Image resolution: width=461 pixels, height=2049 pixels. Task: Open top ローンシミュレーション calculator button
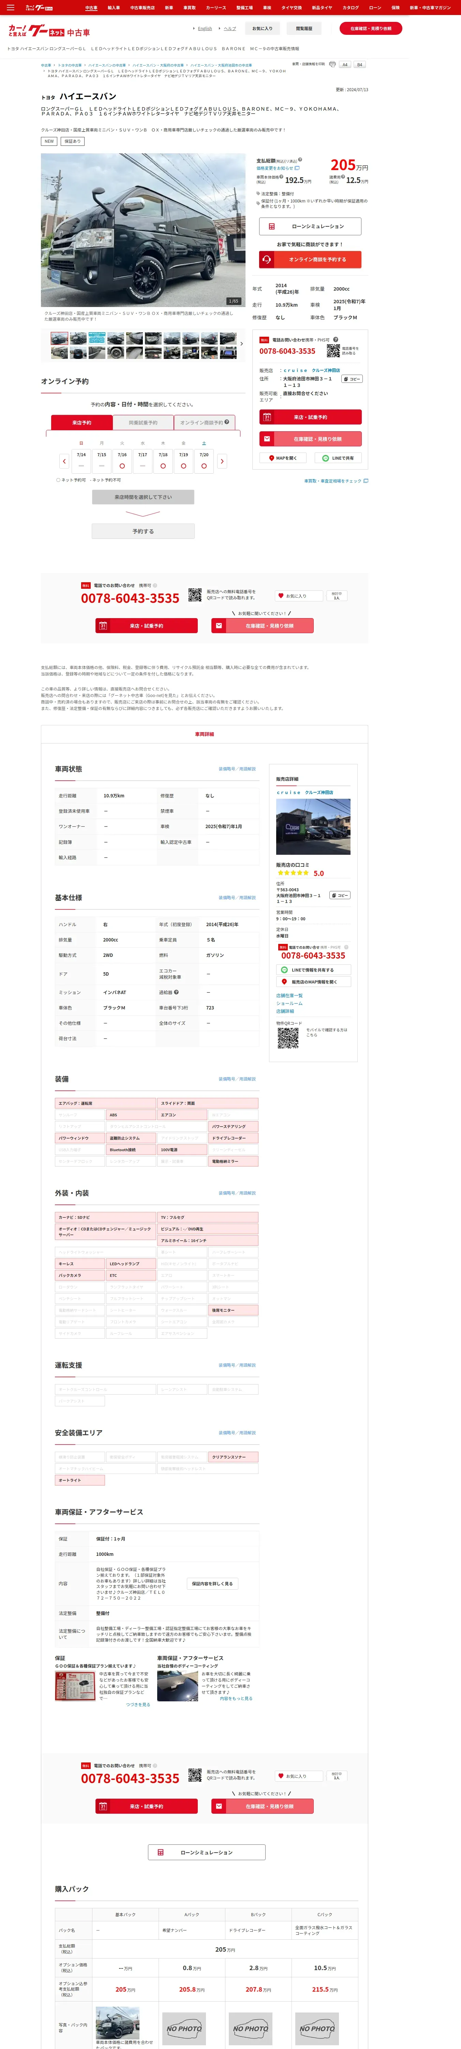(310, 227)
